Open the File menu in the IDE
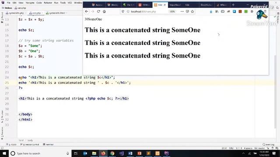Image resolution: width=280 pixels, height=157 pixels. tap(8, 3)
